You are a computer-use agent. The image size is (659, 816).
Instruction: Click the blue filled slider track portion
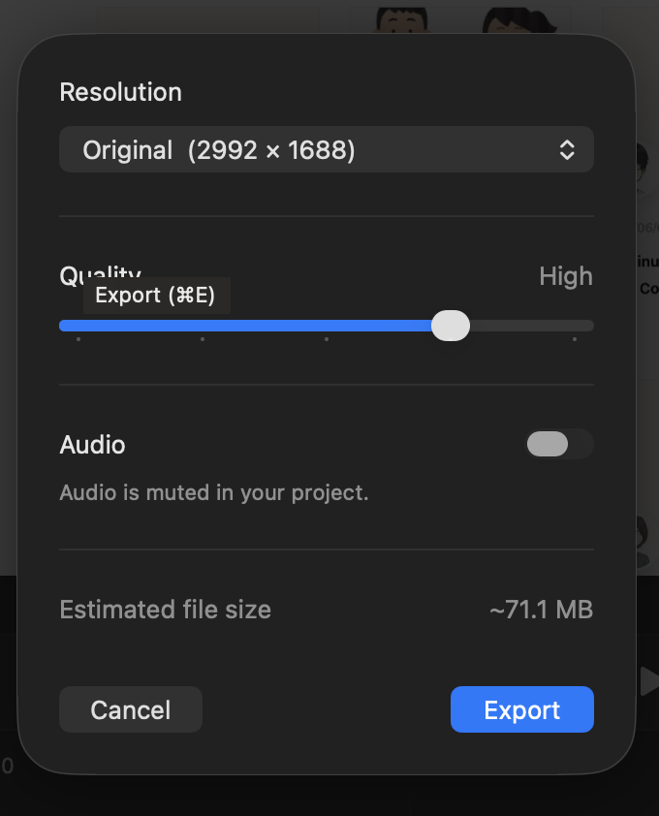pos(245,326)
